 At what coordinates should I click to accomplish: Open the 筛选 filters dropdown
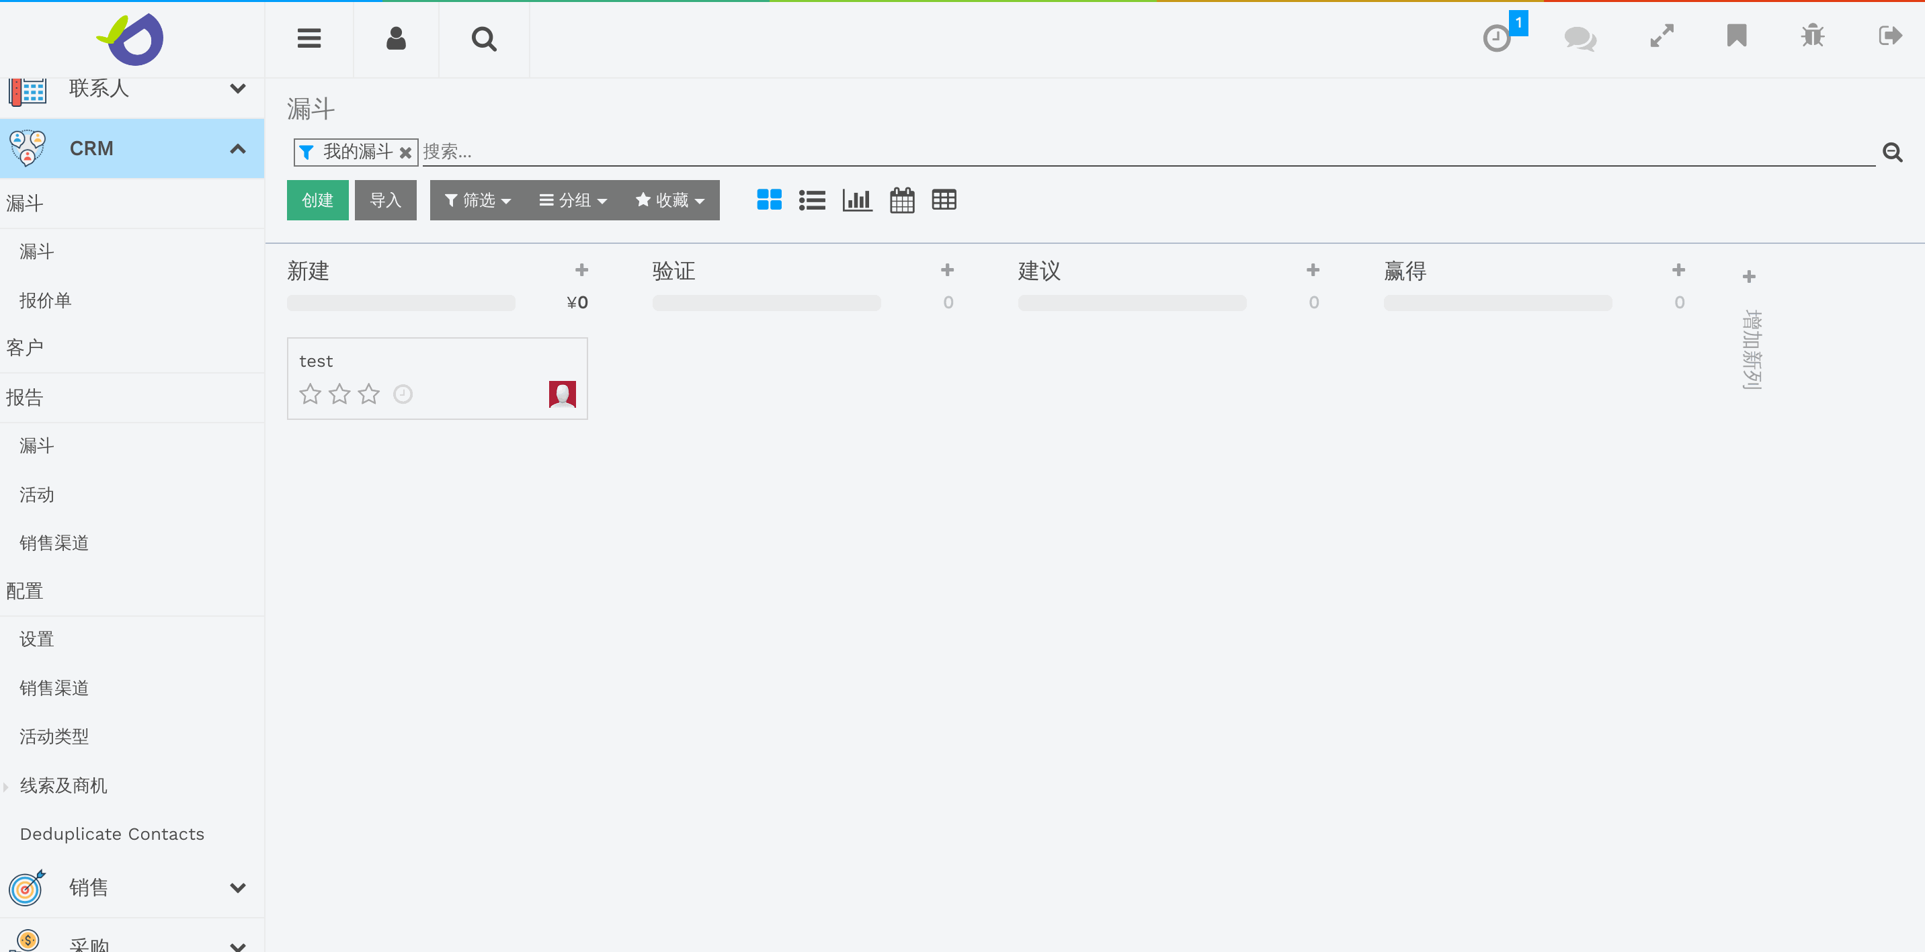pyautogui.click(x=477, y=200)
